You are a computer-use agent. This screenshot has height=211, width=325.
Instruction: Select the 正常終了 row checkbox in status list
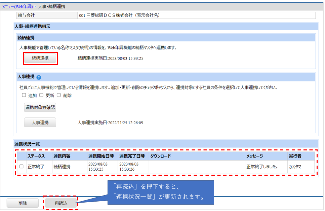click(x=22, y=166)
